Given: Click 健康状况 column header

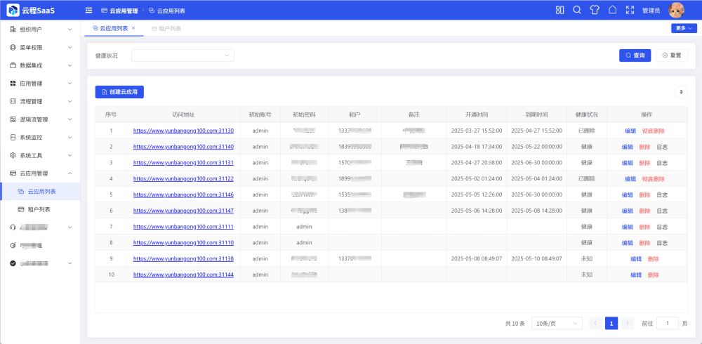Looking at the screenshot, I should [x=586, y=114].
